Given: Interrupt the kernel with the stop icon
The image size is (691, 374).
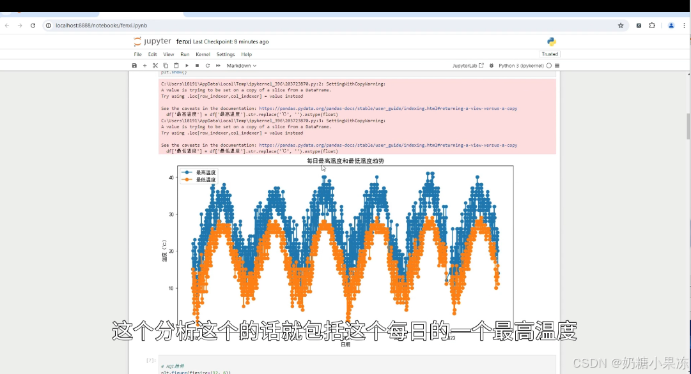Looking at the screenshot, I should (x=197, y=66).
